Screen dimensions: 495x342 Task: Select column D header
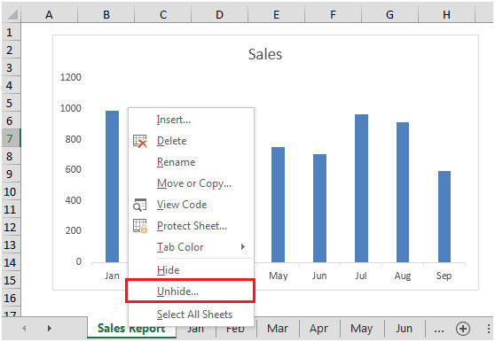pos(219,14)
